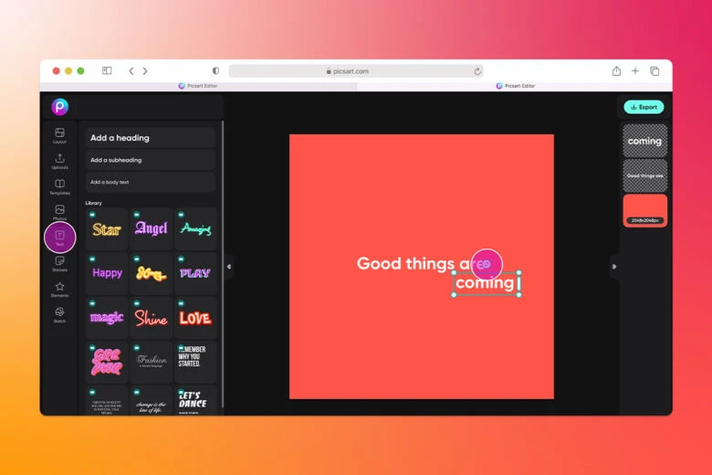712x475 pixels.
Task: Click the Export button
Action: (644, 107)
